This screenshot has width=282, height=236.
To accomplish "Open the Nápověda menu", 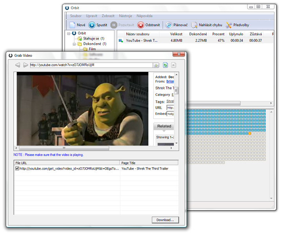I will (x=144, y=16).
